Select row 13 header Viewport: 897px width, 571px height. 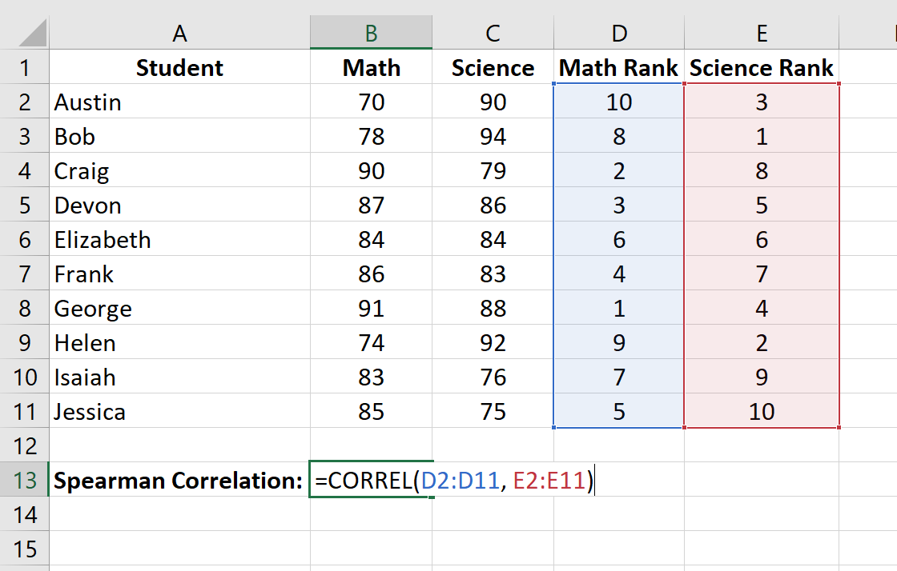coord(25,480)
